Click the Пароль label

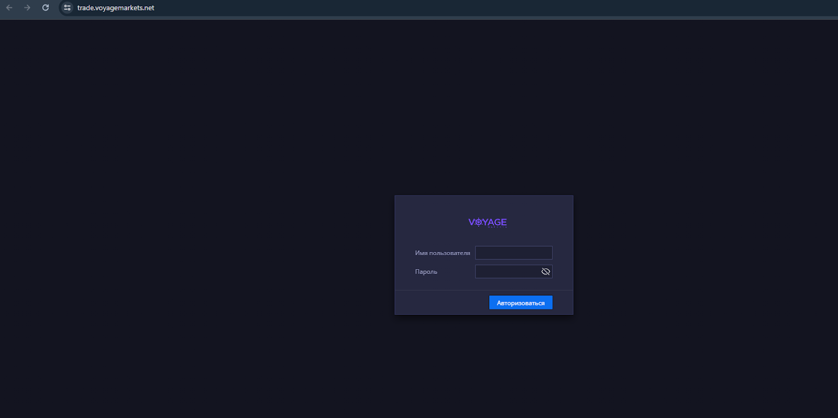point(426,272)
